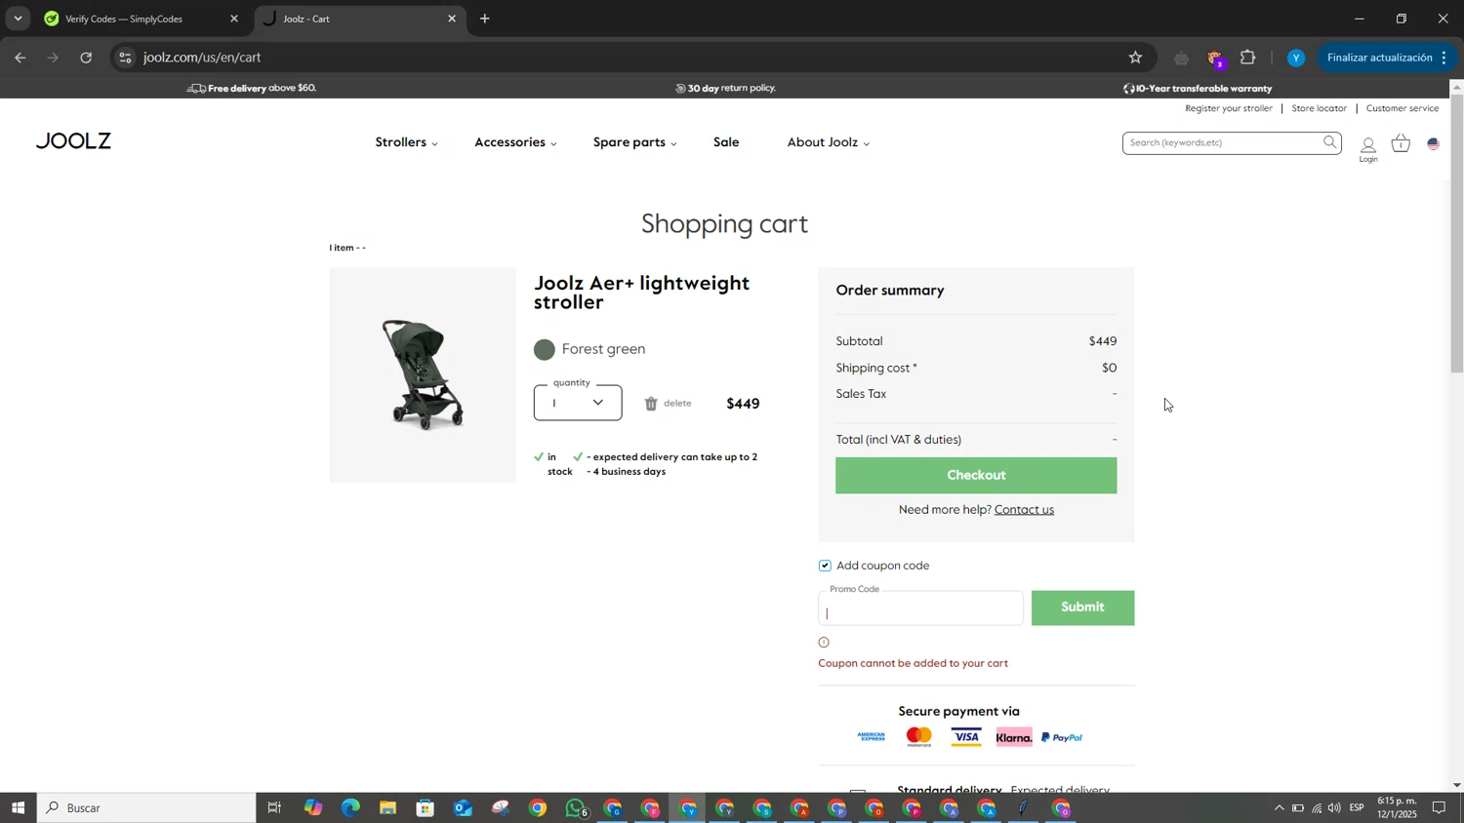The height and width of the screenshot is (823, 1464).
Task: Click the Subtotal $449 value
Action: click(1102, 341)
